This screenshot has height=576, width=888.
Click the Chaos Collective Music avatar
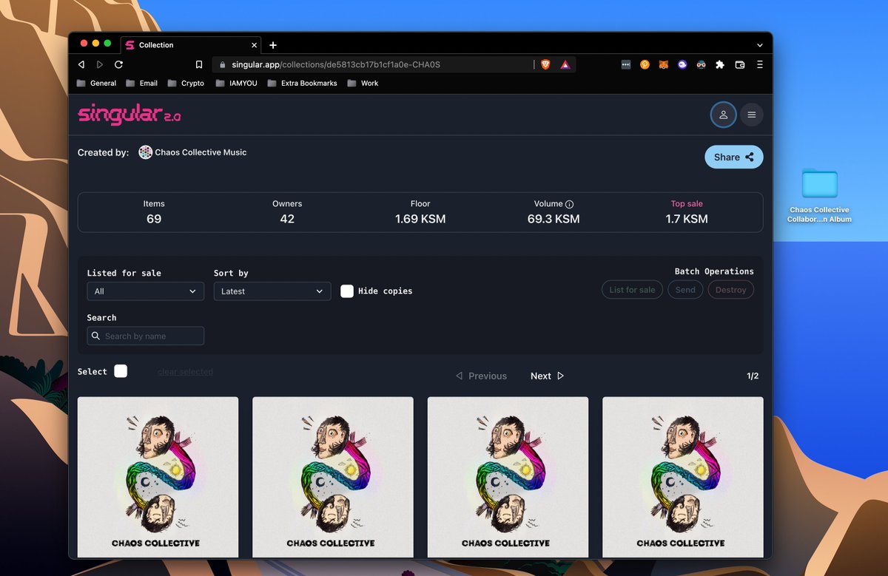click(146, 152)
